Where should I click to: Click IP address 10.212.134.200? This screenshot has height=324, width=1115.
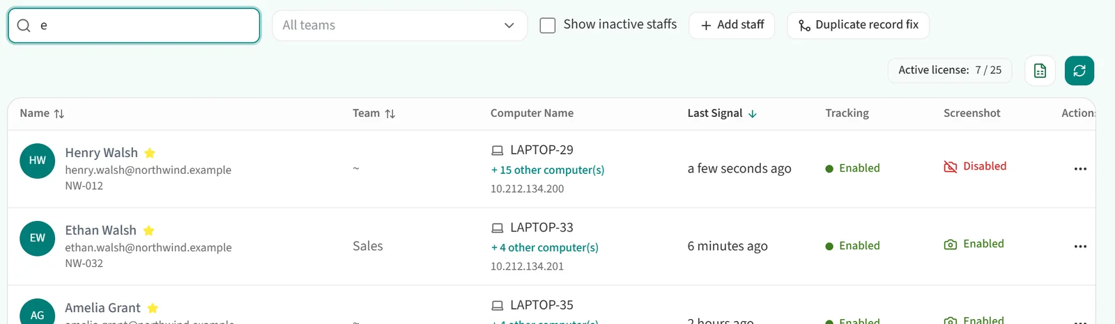527,189
